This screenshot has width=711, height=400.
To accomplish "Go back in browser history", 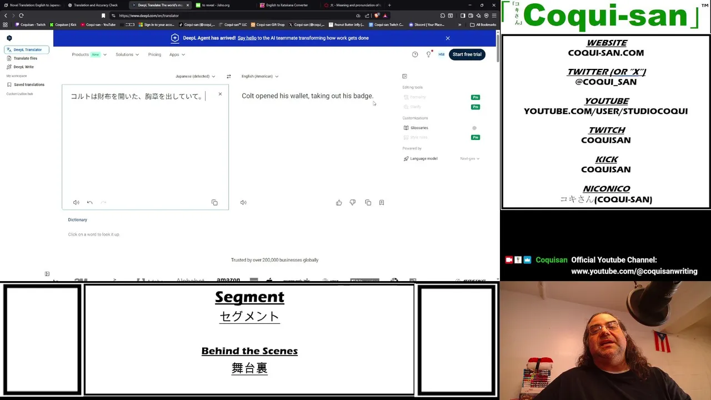I will coord(6,16).
